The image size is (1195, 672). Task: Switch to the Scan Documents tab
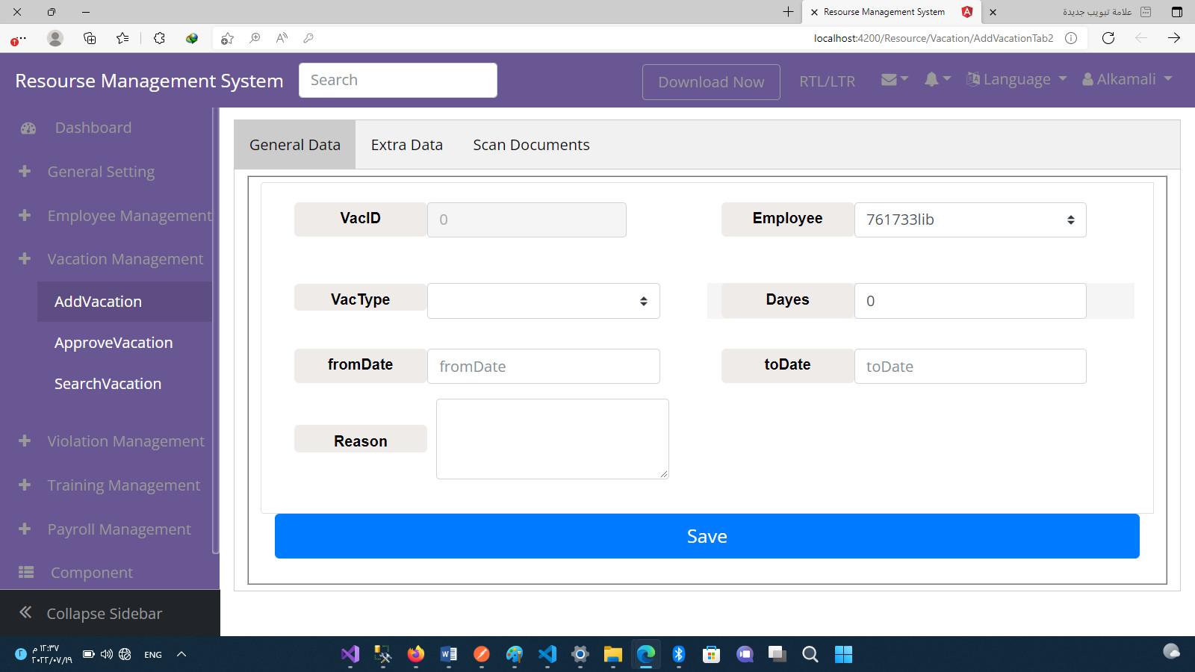coord(530,144)
